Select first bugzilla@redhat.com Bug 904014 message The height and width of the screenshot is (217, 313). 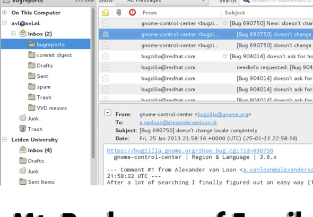[x=206, y=56]
